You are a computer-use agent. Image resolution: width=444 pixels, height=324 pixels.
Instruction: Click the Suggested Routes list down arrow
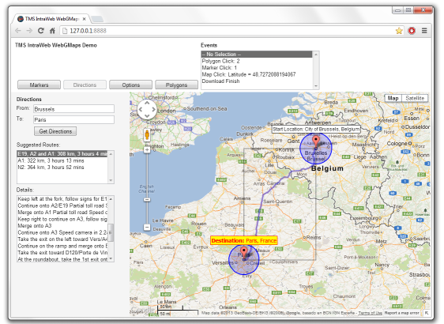coord(111,180)
